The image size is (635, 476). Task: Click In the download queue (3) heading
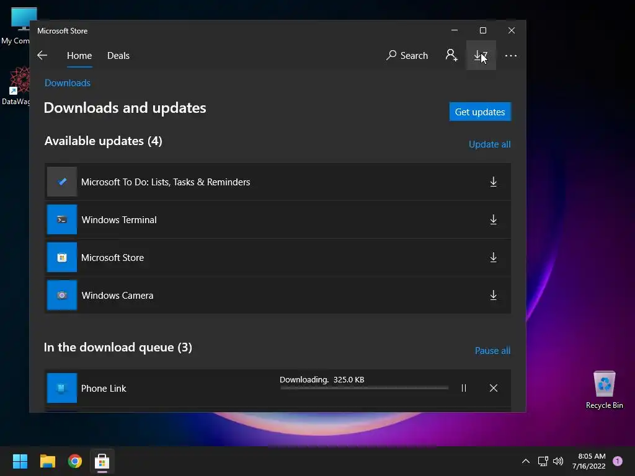[x=118, y=347]
